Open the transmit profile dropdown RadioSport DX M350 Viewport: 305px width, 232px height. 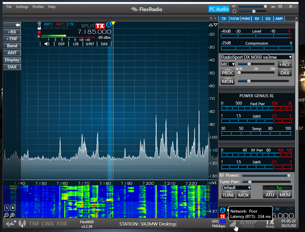(256, 57)
